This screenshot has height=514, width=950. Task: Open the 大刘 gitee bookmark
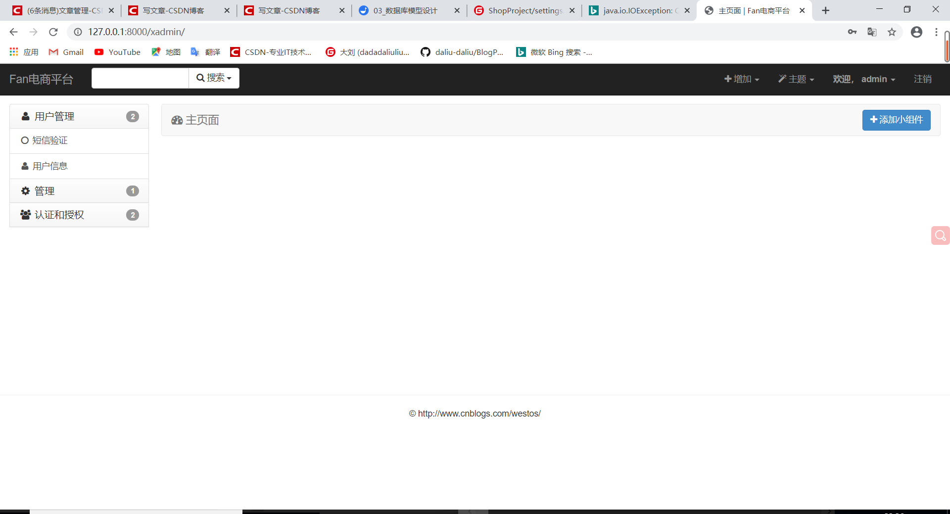(x=367, y=52)
